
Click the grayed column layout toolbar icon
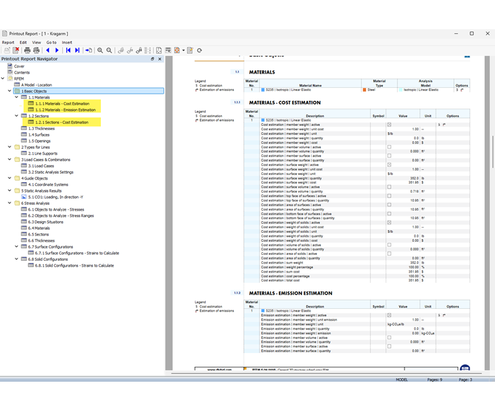pos(147,51)
